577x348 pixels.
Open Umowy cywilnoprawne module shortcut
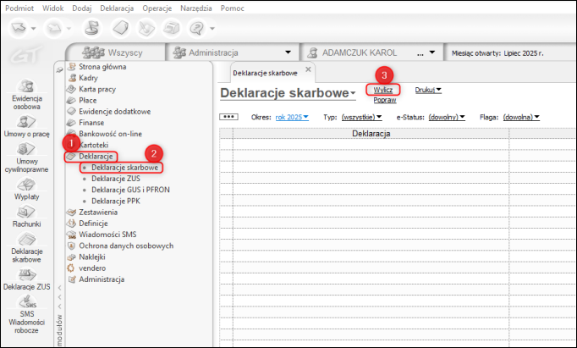point(26,157)
